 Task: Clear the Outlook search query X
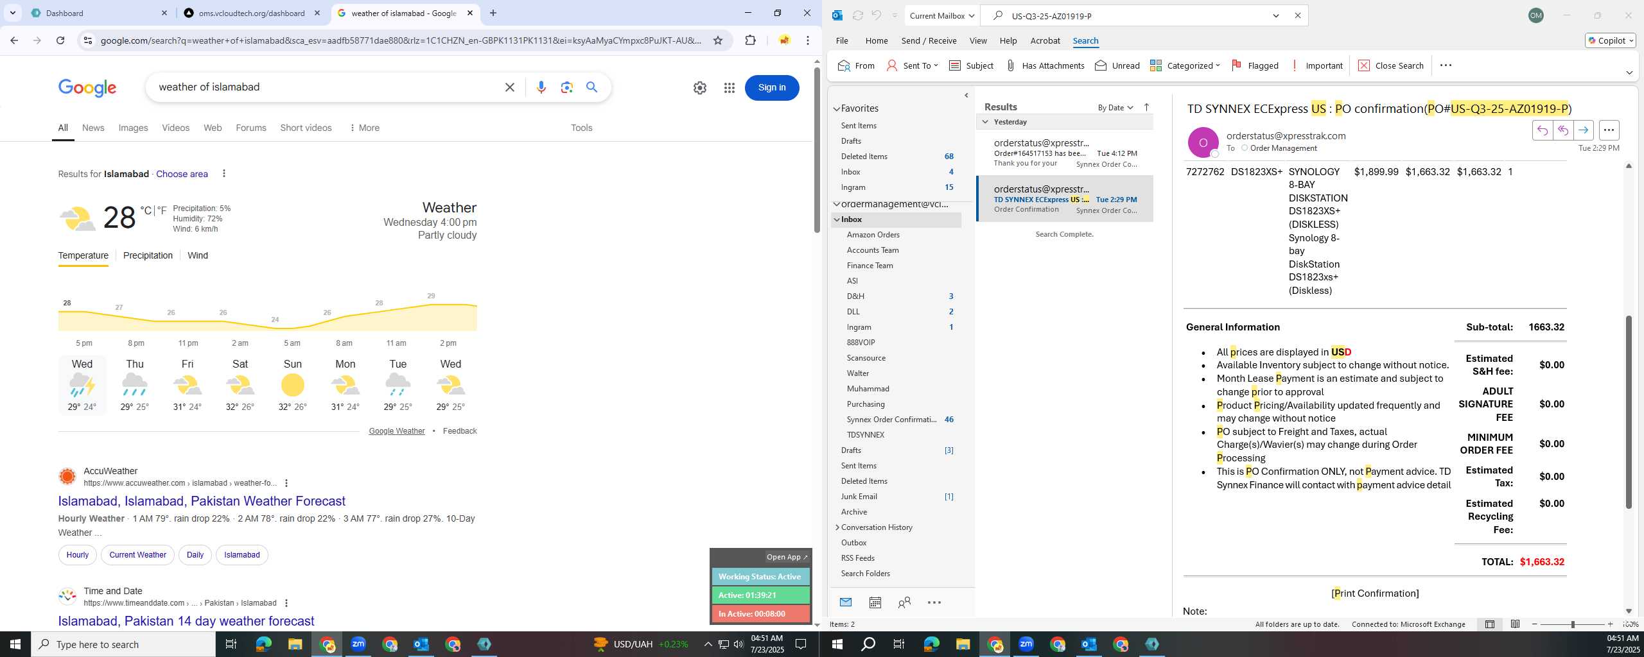(x=1297, y=15)
